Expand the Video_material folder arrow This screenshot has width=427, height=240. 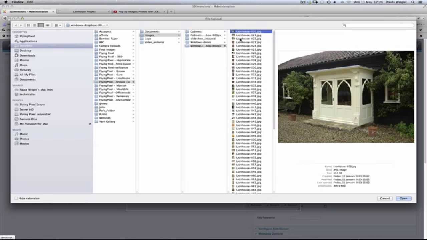(179, 42)
